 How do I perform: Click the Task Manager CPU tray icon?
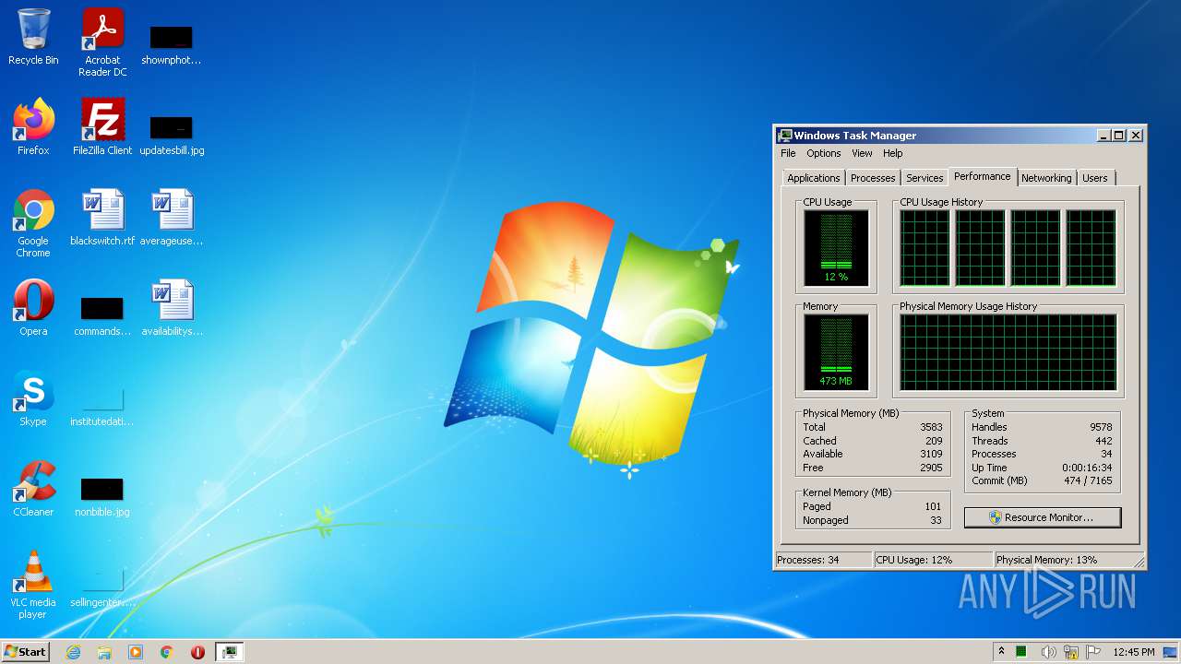tap(1021, 651)
